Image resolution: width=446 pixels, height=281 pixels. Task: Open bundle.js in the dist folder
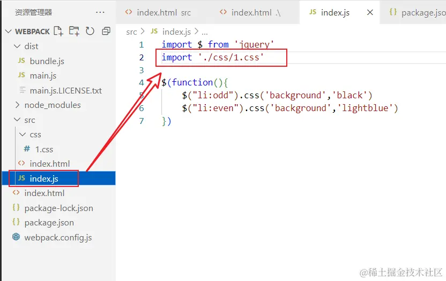47,61
